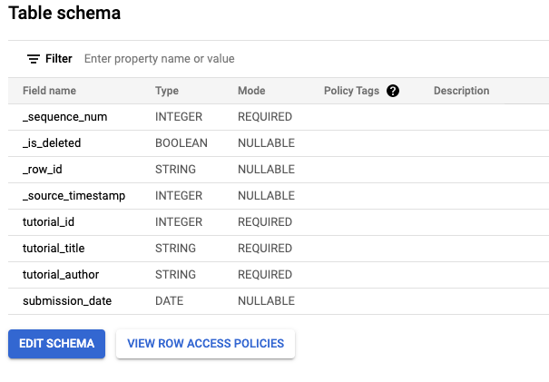Click the Field name column header
The height and width of the screenshot is (382, 549).
tap(49, 91)
